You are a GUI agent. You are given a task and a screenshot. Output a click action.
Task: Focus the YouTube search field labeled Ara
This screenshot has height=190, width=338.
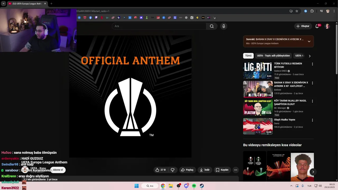click(159, 26)
